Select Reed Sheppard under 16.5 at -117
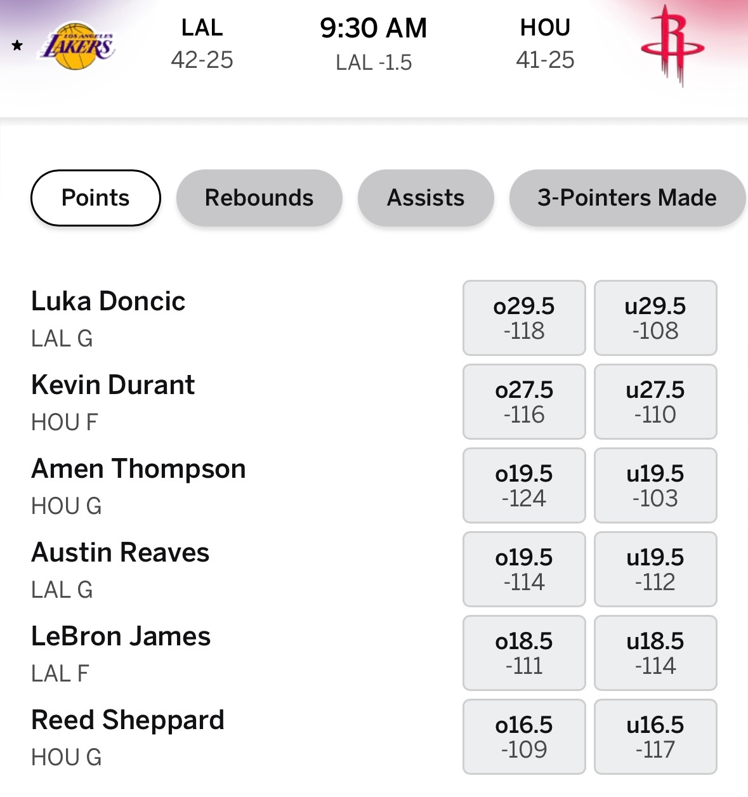This screenshot has height=797, width=748. [655, 737]
